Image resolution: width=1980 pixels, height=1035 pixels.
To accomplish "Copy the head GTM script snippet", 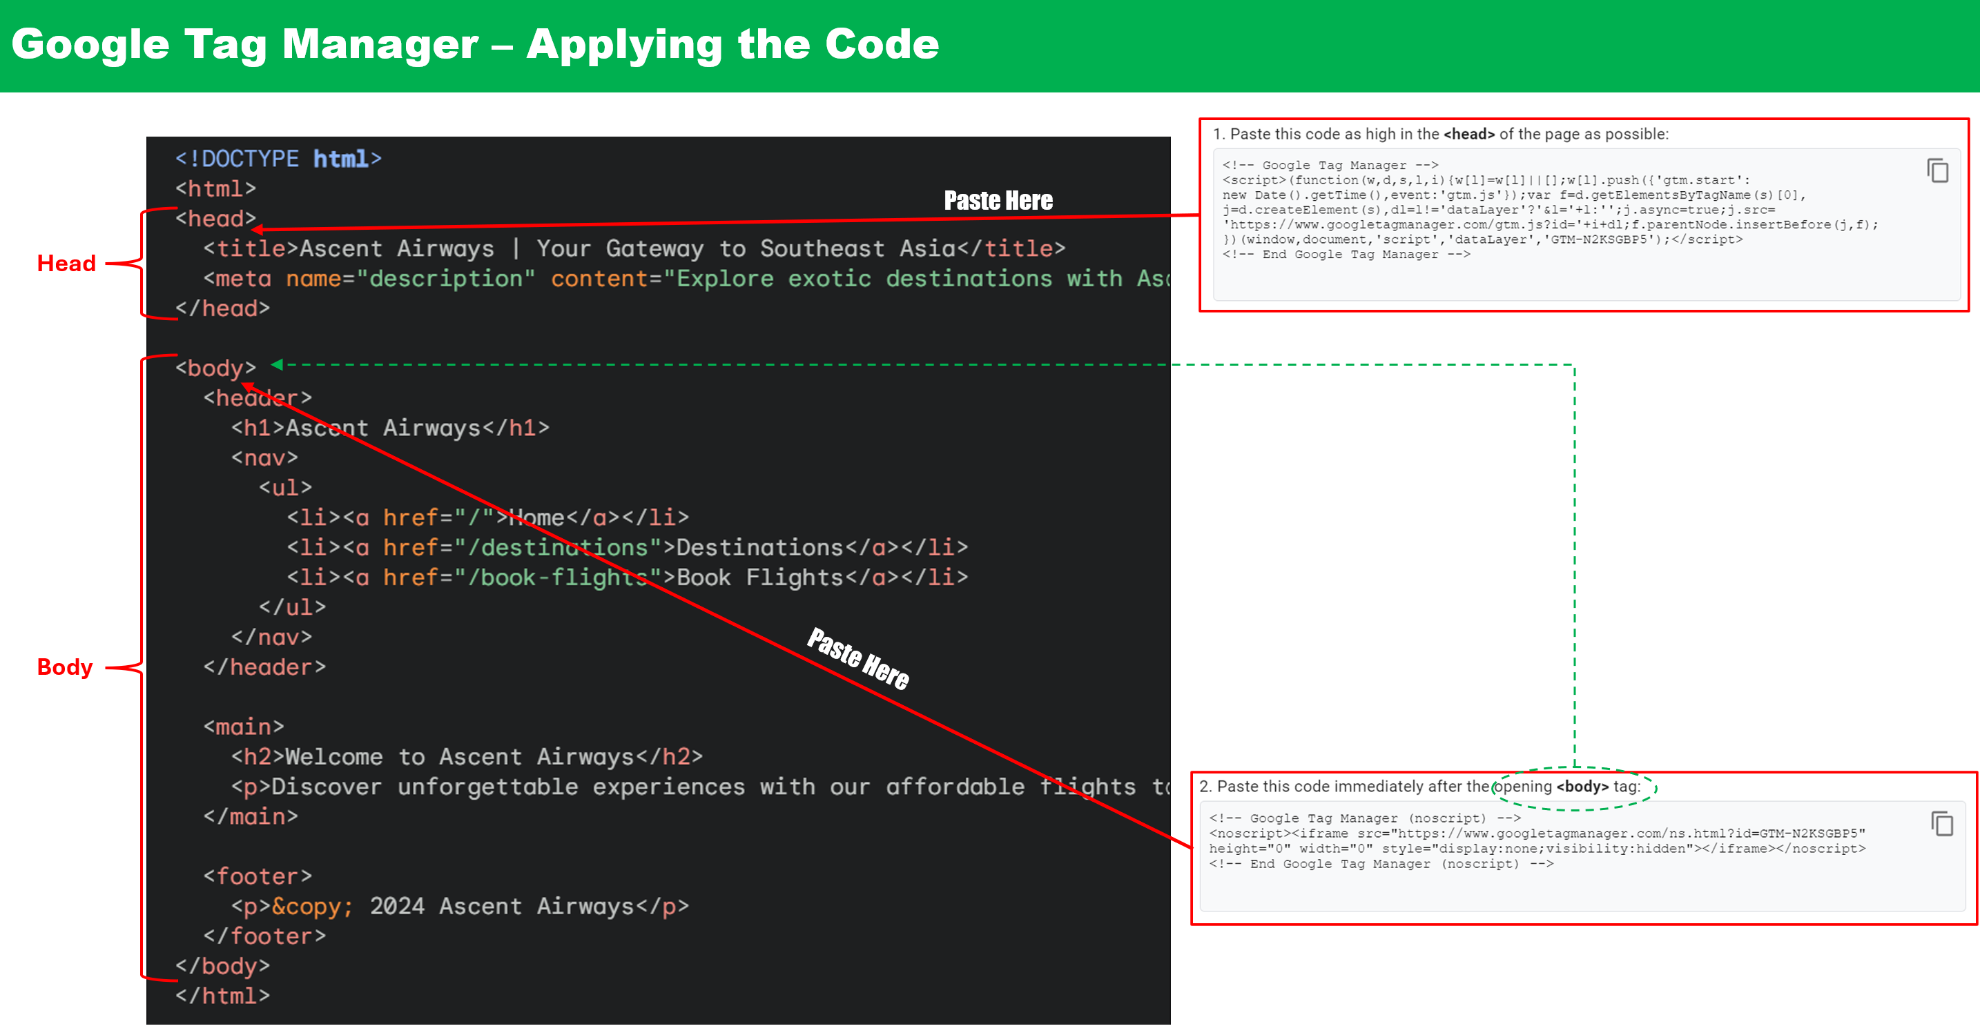I will point(1937,170).
